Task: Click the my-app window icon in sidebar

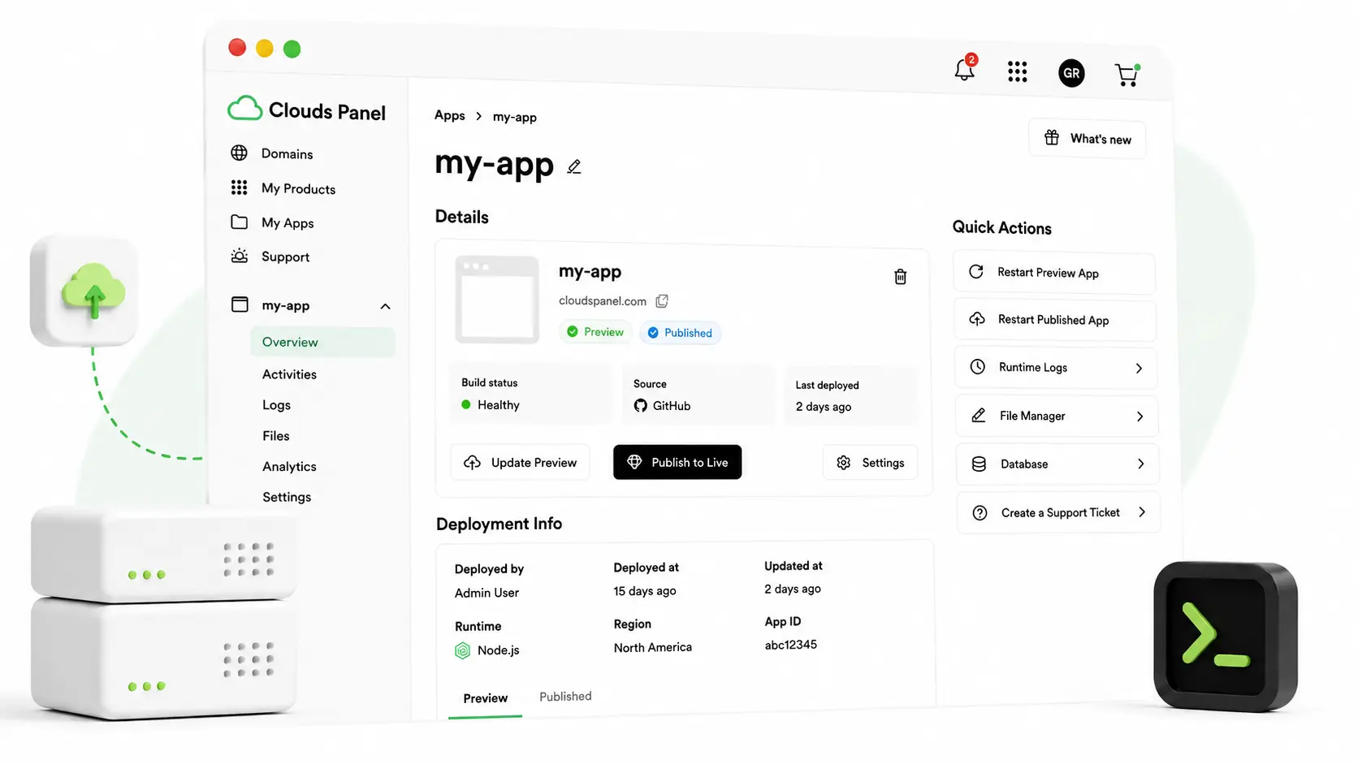Action: click(240, 304)
